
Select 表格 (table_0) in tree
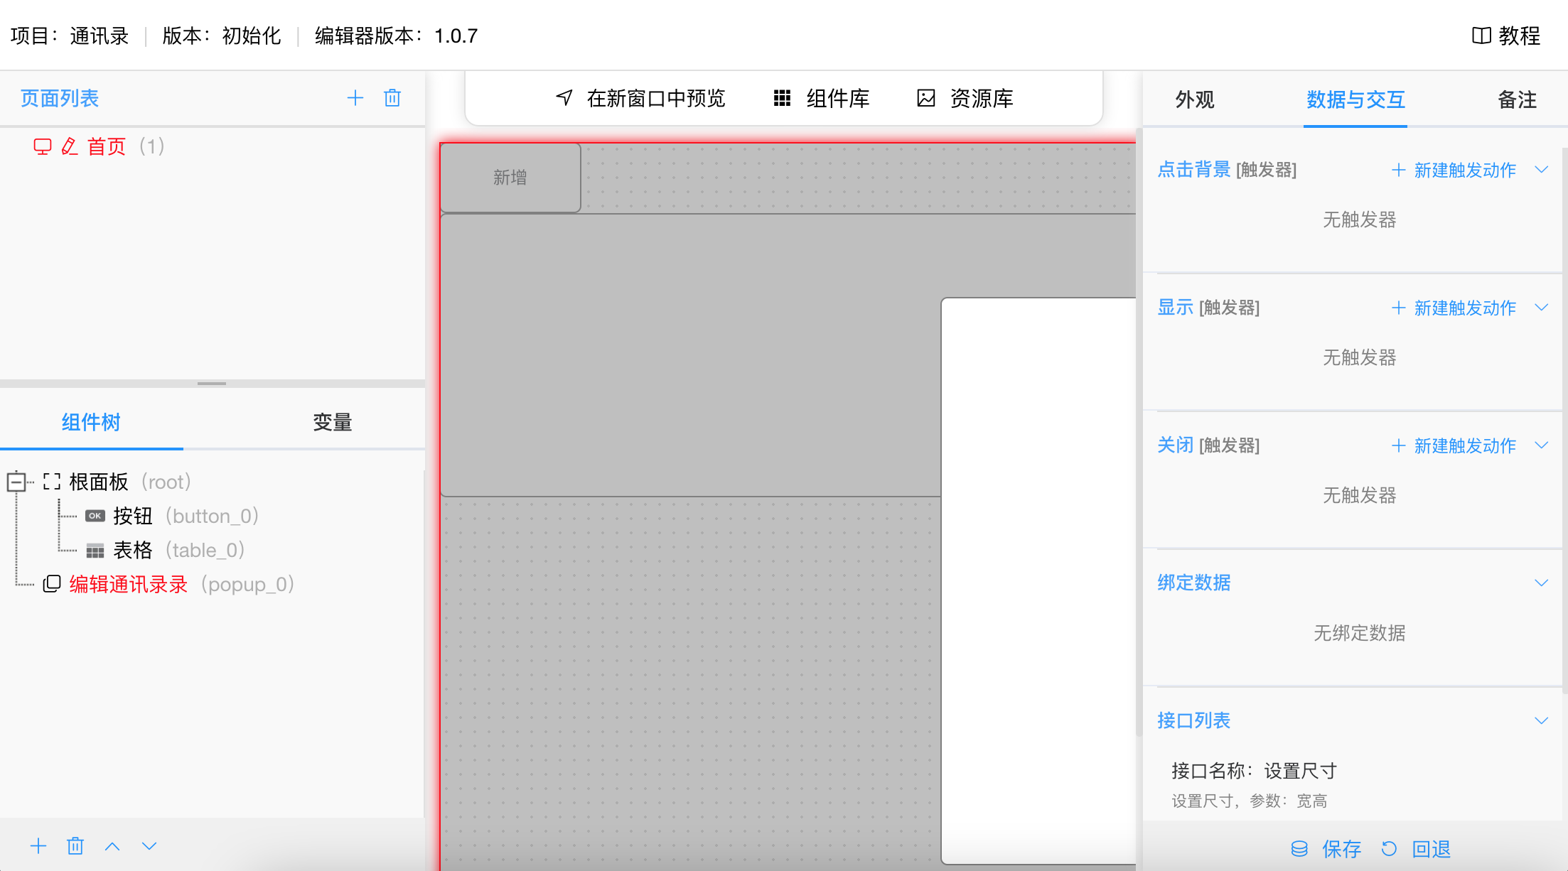click(x=178, y=550)
